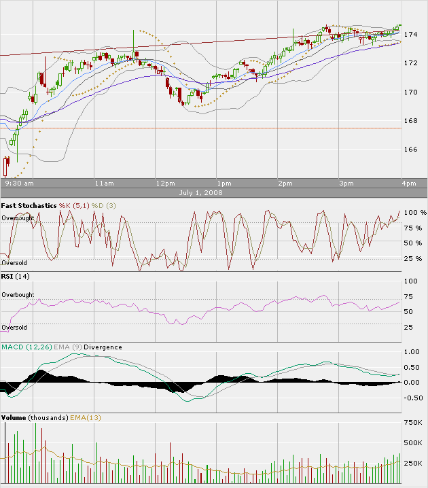Click the '9:30 am' time axis label

coord(19,184)
